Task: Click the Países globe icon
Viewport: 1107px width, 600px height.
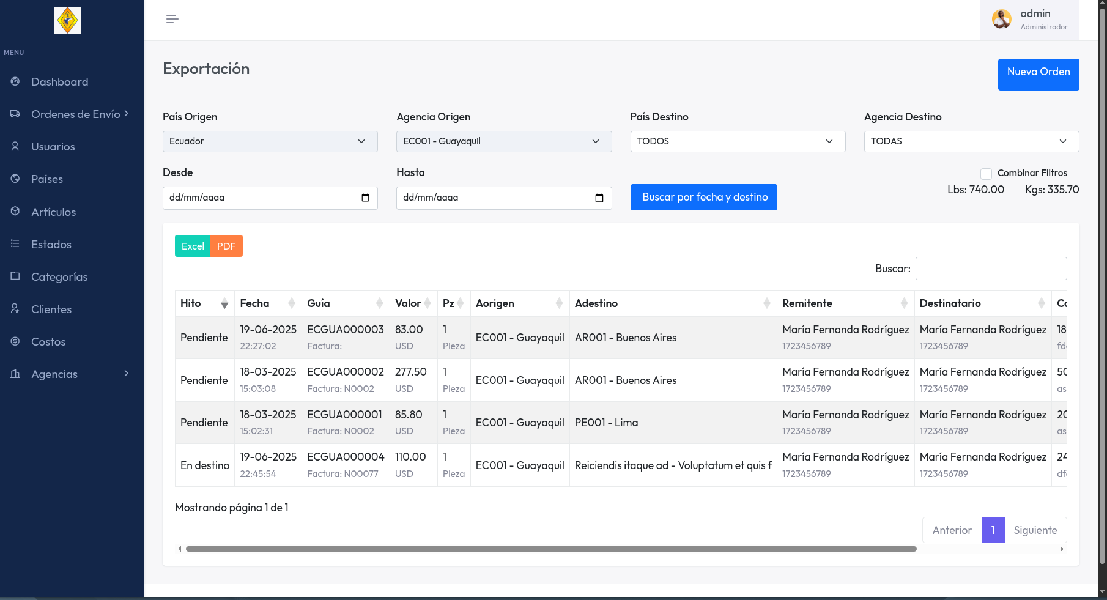Action: point(15,179)
